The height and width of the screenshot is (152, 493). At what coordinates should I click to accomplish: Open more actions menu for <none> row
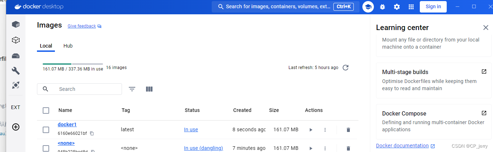point(325,148)
